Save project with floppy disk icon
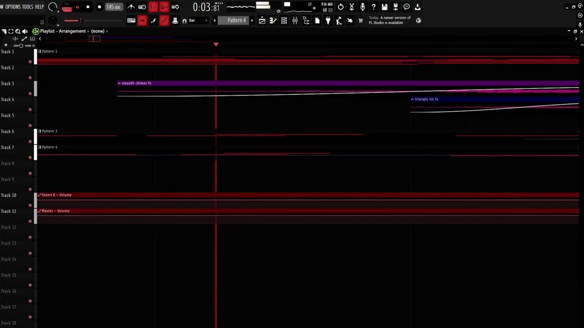The image size is (584, 328). 385,7
